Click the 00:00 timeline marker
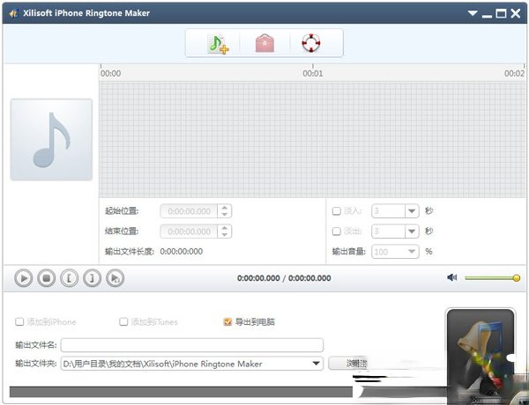Screen dimensions: 529x405 click(x=111, y=73)
